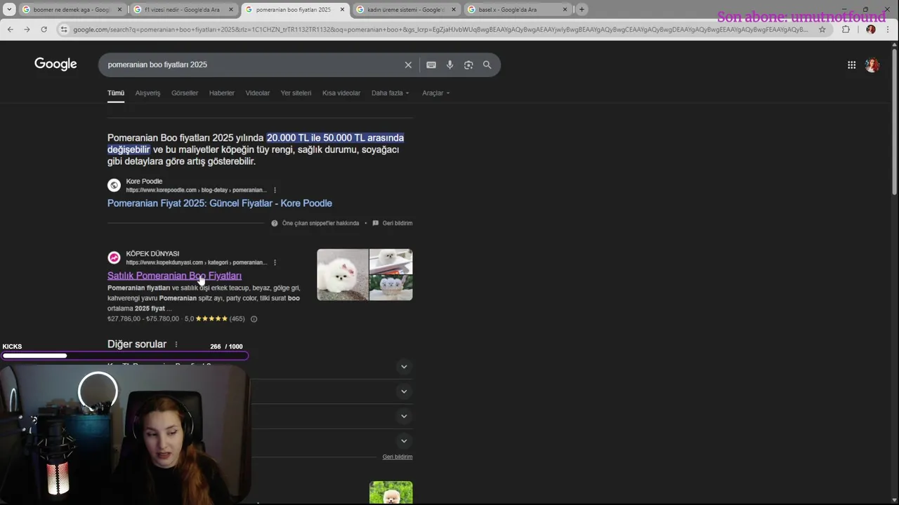Switch to Videolar results
899x505 pixels.
pyautogui.click(x=257, y=93)
